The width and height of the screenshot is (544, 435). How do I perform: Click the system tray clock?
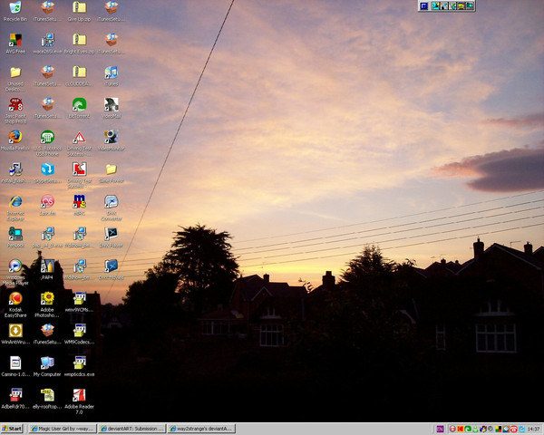[532, 429]
